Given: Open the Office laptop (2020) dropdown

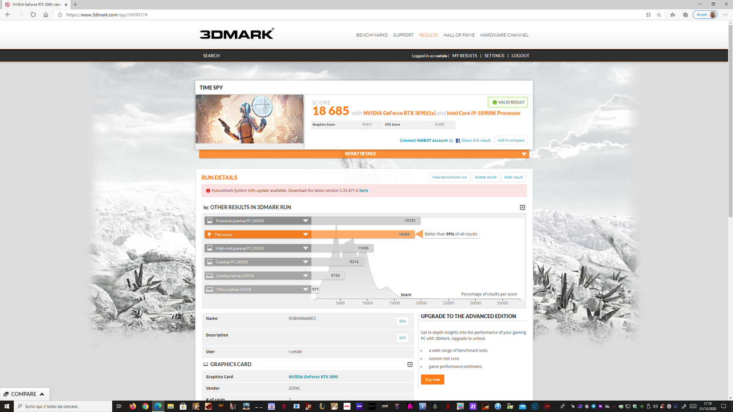Looking at the screenshot, I should pos(305,289).
